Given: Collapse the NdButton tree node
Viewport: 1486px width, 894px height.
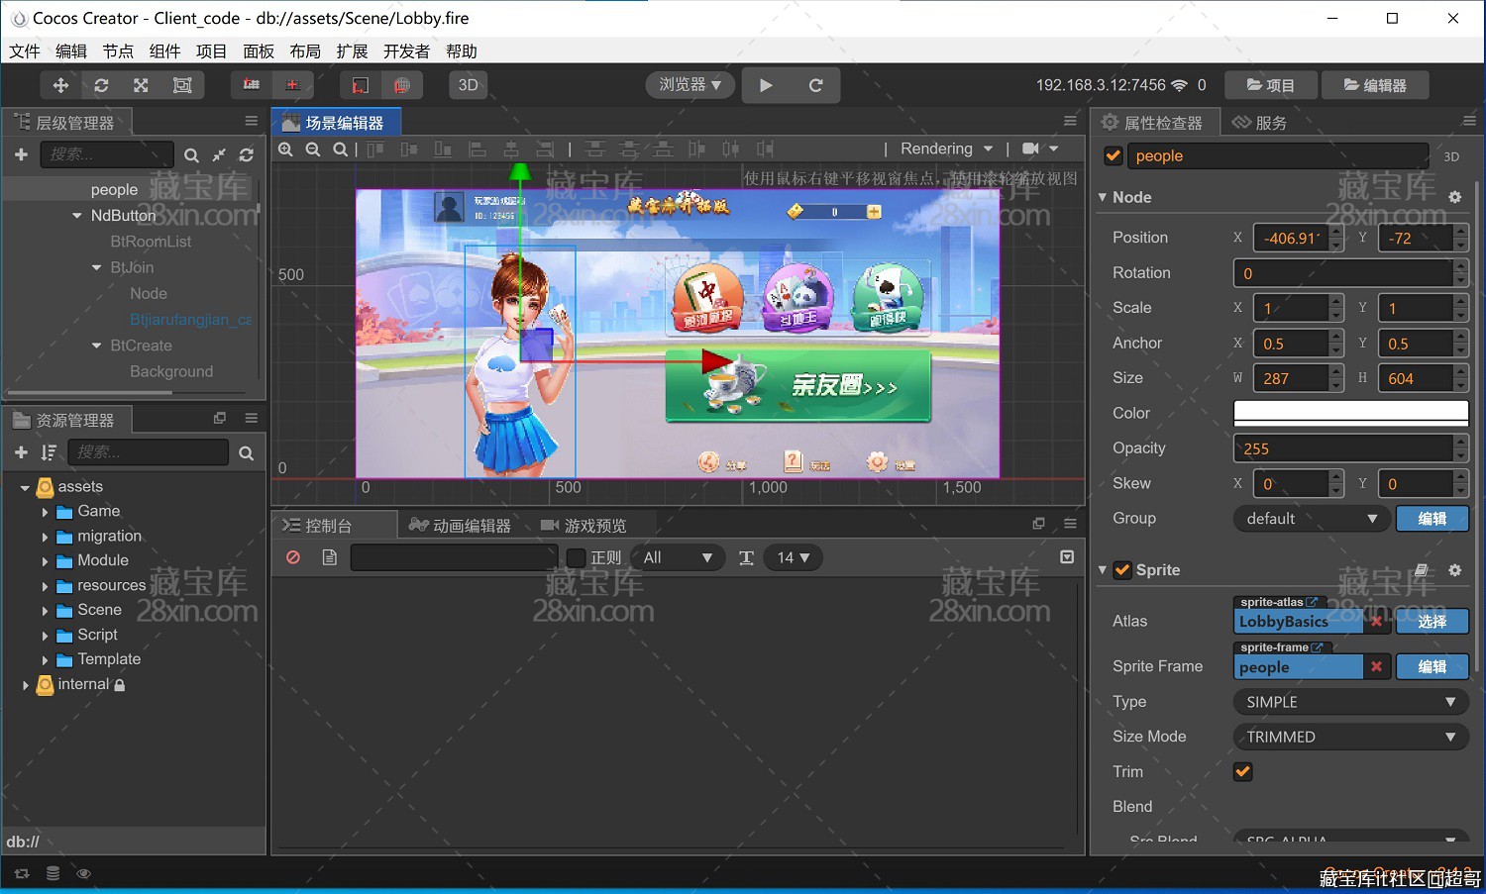Looking at the screenshot, I should pyautogui.click(x=77, y=216).
